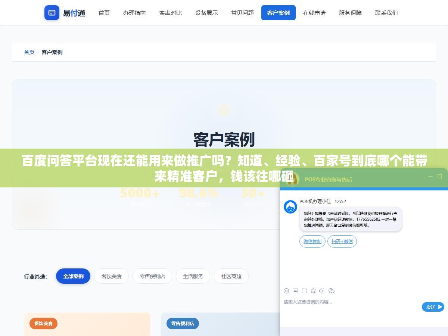Click the 客户案例 breadcrumb text
The image size is (448, 336).
coord(52,52)
